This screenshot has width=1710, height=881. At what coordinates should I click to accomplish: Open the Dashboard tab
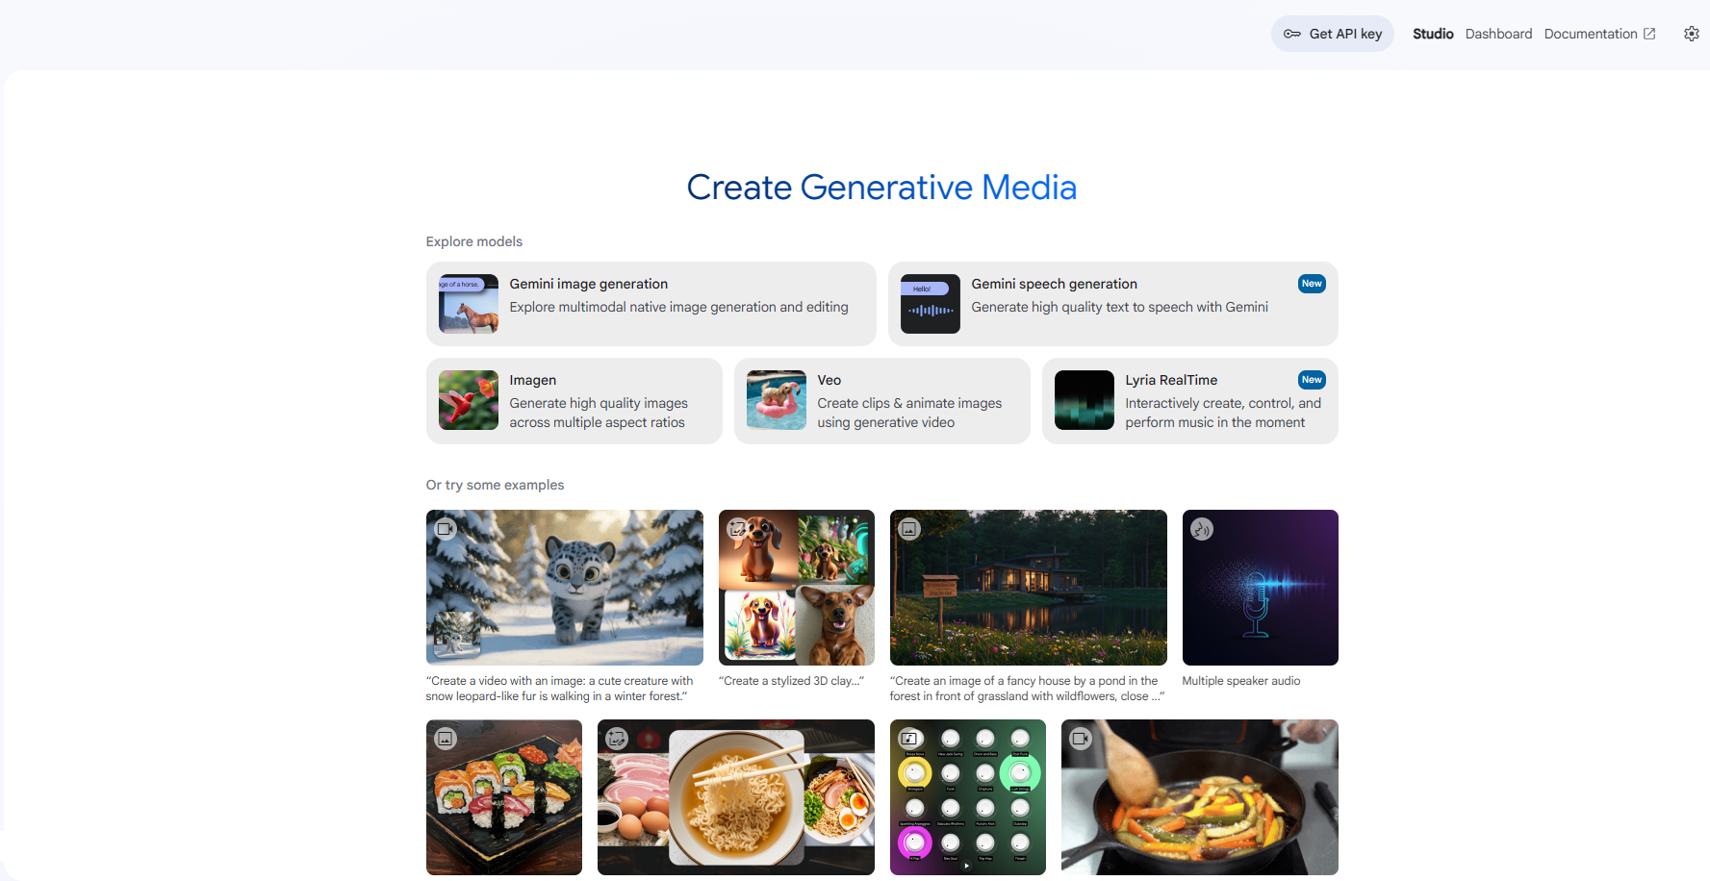pyautogui.click(x=1498, y=34)
